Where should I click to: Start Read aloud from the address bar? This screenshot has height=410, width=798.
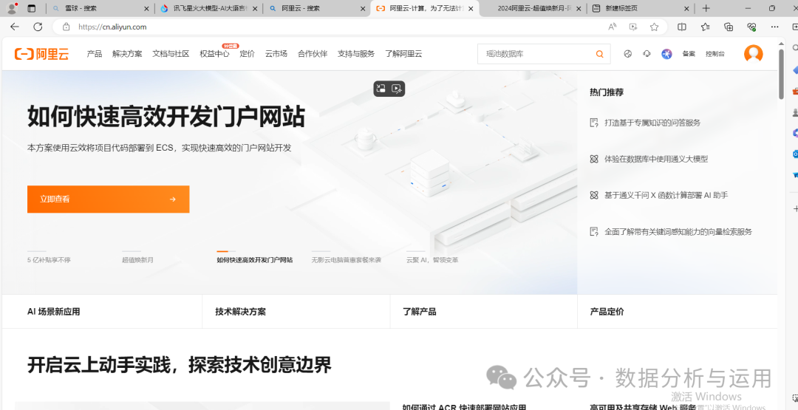[613, 27]
